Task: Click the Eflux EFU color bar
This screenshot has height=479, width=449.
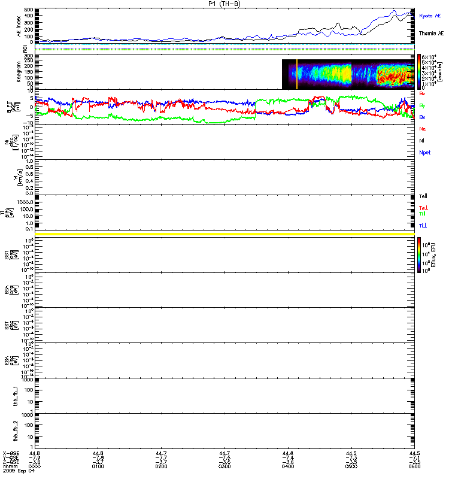Action: coord(419,255)
